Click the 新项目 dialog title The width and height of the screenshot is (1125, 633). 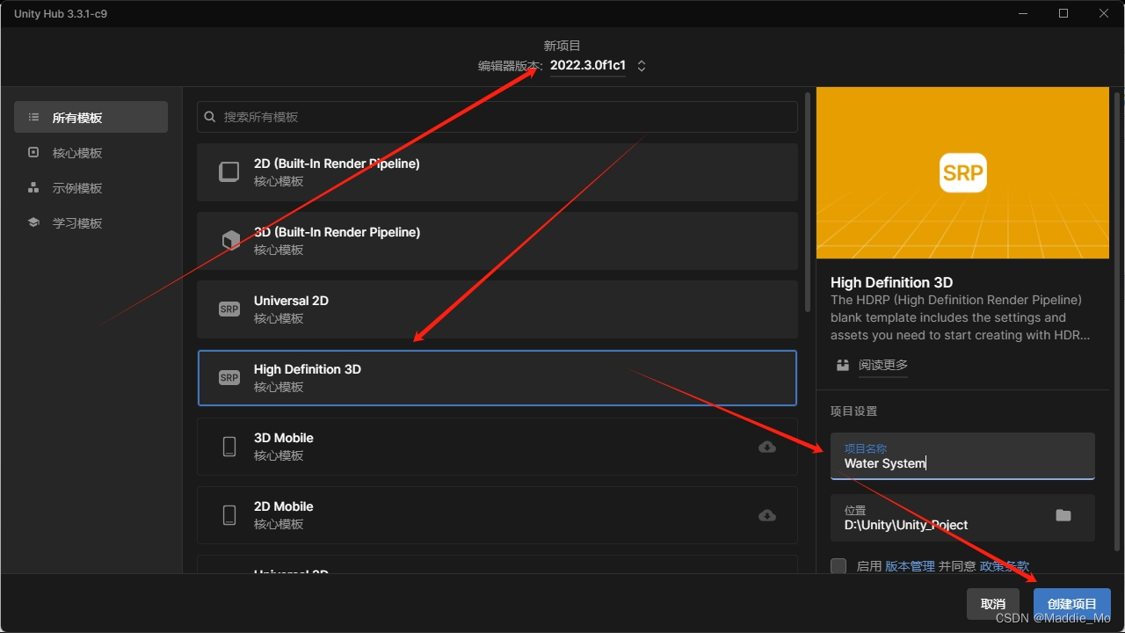pyautogui.click(x=562, y=45)
